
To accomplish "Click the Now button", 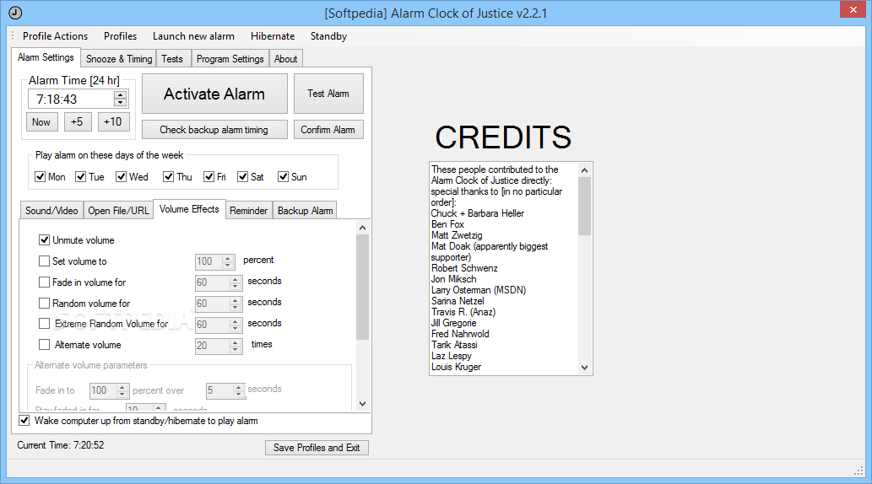I will (41, 122).
